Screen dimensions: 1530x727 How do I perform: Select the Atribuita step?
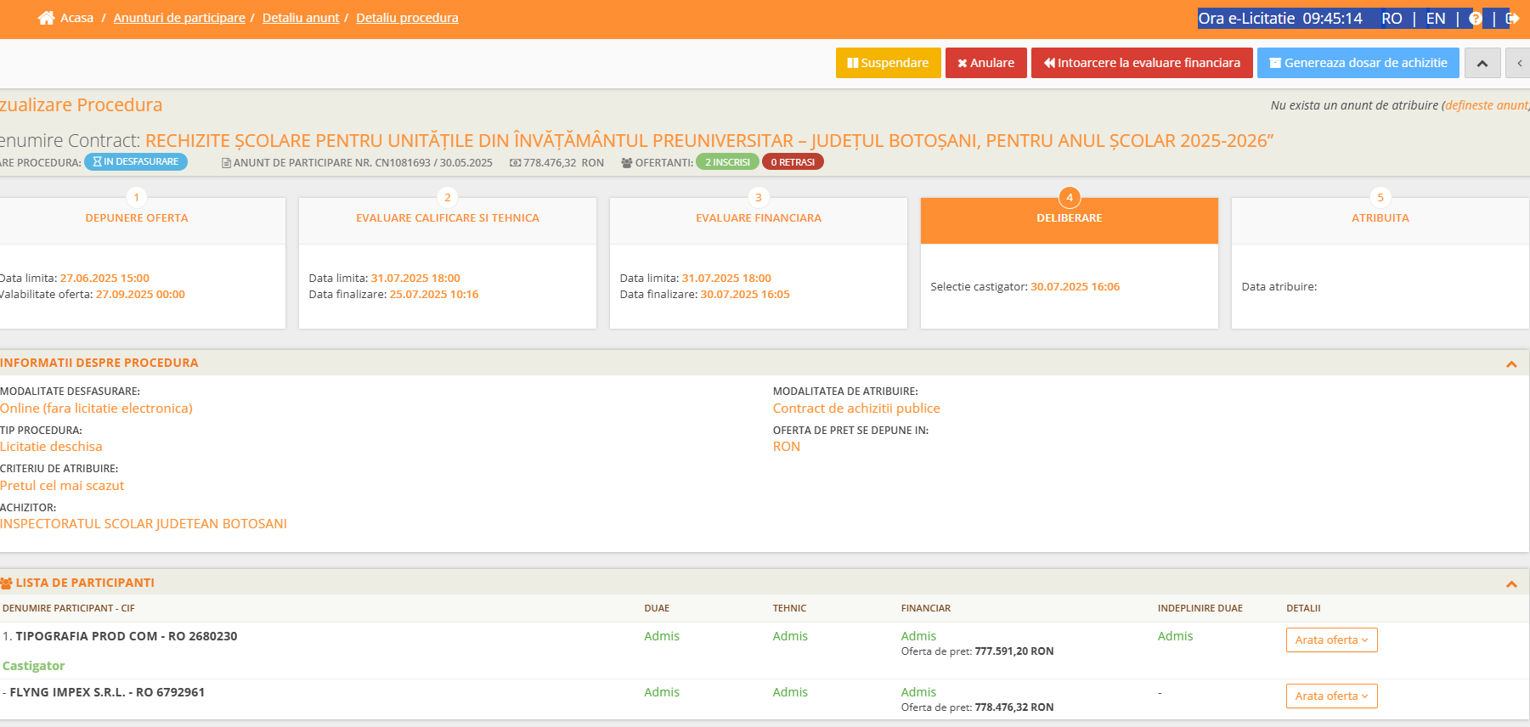1380,218
